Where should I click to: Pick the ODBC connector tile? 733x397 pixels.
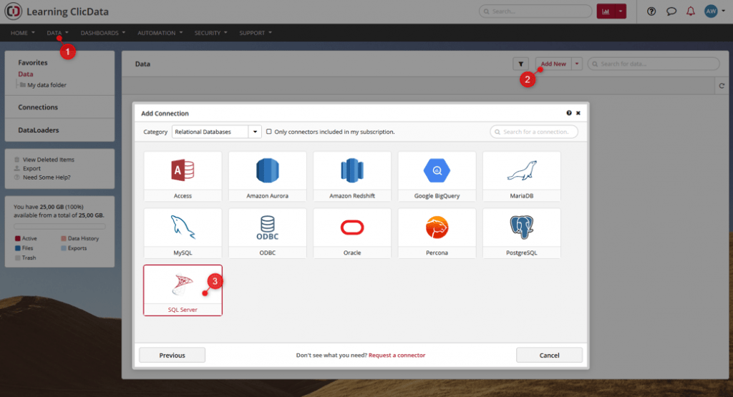click(x=268, y=233)
